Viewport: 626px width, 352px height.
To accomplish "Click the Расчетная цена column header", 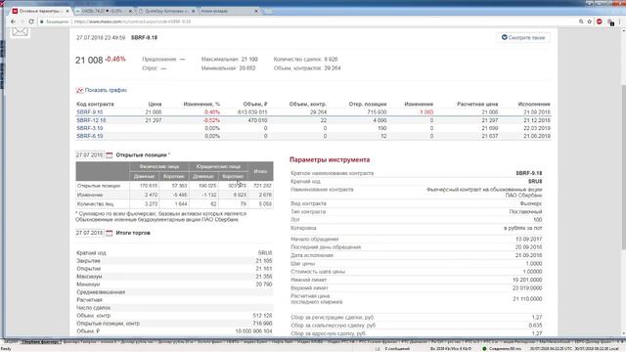I will click(x=477, y=105).
